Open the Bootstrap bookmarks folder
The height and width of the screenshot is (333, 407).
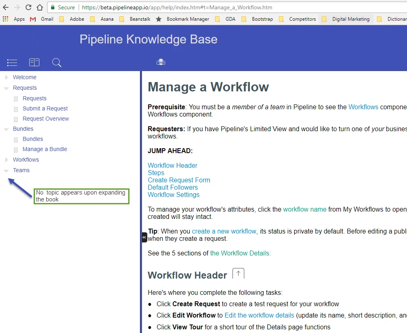pos(257,19)
